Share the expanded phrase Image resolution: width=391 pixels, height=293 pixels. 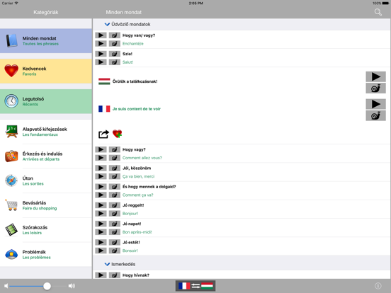tap(103, 134)
